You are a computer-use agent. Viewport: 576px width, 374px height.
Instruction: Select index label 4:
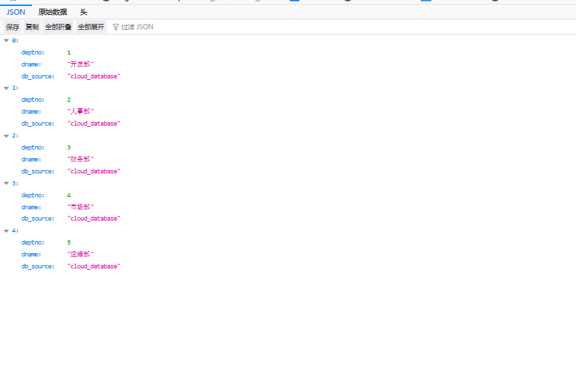15,231
